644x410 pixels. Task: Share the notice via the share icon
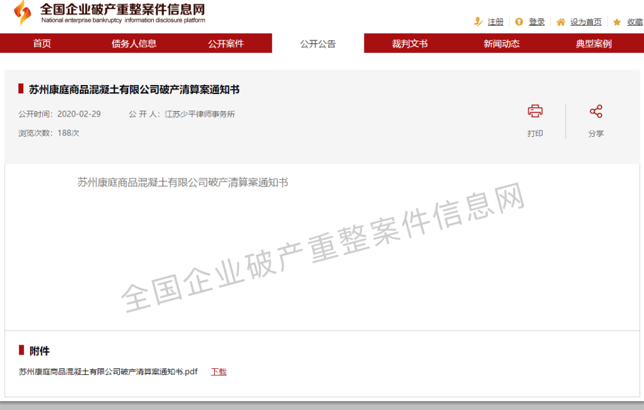(x=596, y=111)
